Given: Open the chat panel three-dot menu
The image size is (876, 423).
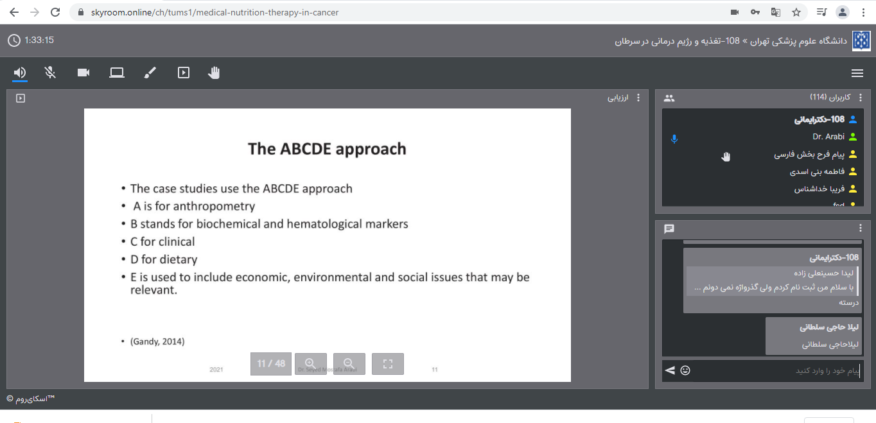Looking at the screenshot, I should [861, 229].
